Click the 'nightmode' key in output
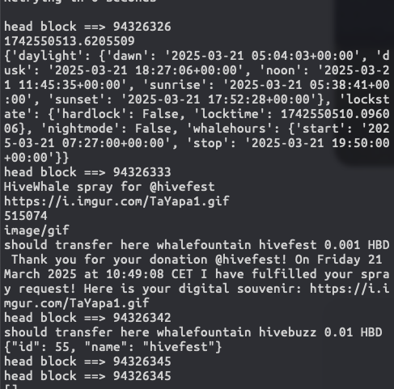The image size is (394, 389). [80, 129]
